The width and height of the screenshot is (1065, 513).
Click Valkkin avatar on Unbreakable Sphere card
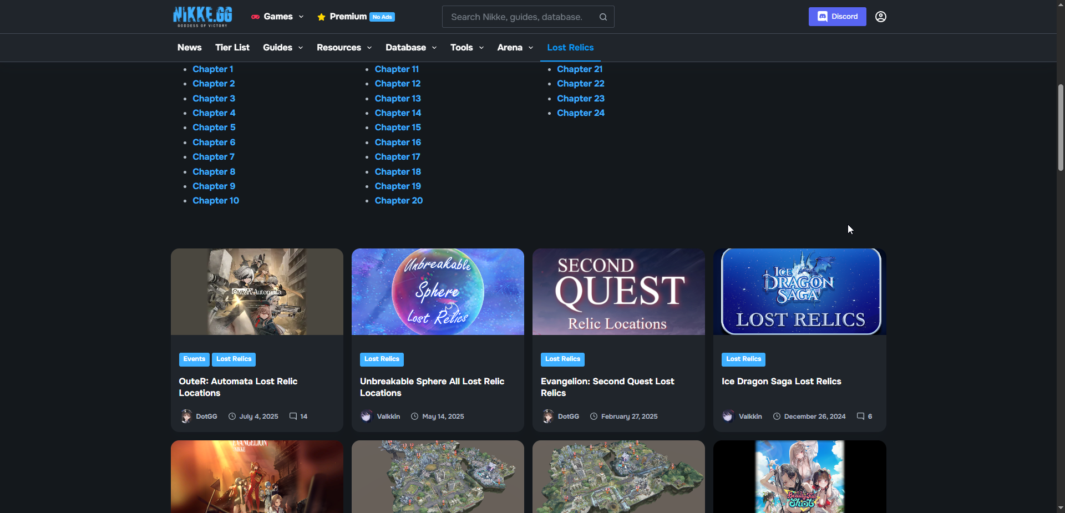(367, 417)
